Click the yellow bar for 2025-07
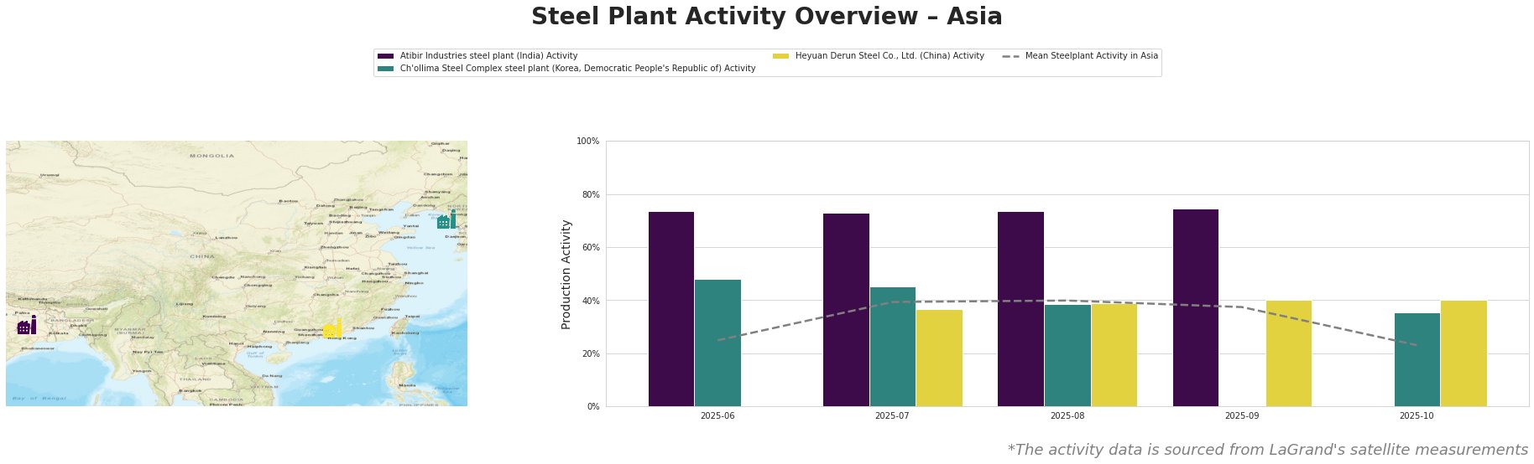The height and width of the screenshot is (464, 1534). [939, 358]
